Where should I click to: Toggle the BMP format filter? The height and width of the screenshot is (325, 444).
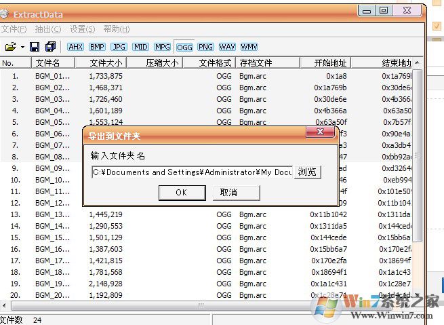(x=97, y=47)
